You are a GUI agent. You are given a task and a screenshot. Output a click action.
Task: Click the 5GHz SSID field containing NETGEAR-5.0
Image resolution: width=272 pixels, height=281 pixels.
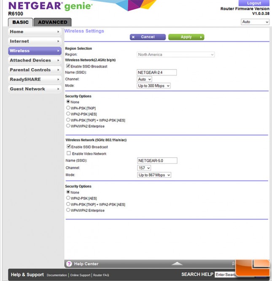pyautogui.click(x=157, y=161)
